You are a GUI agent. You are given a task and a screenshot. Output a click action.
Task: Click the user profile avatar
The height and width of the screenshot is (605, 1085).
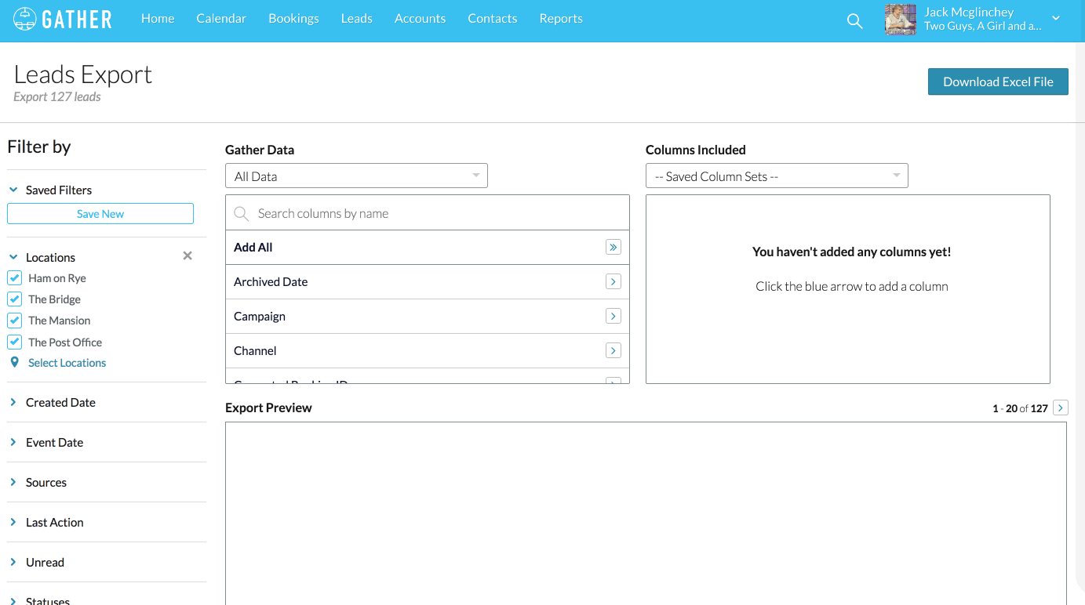click(x=900, y=20)
